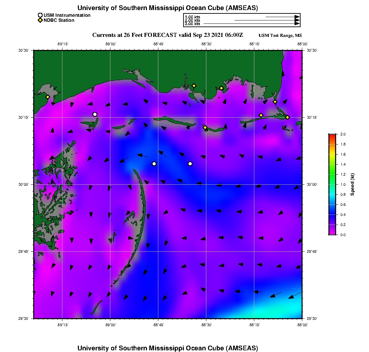This screenshot has width=369, height=352.
Task: Select the USM circle marker nearest -88°45' longitude
Action: tap(154, 164)
